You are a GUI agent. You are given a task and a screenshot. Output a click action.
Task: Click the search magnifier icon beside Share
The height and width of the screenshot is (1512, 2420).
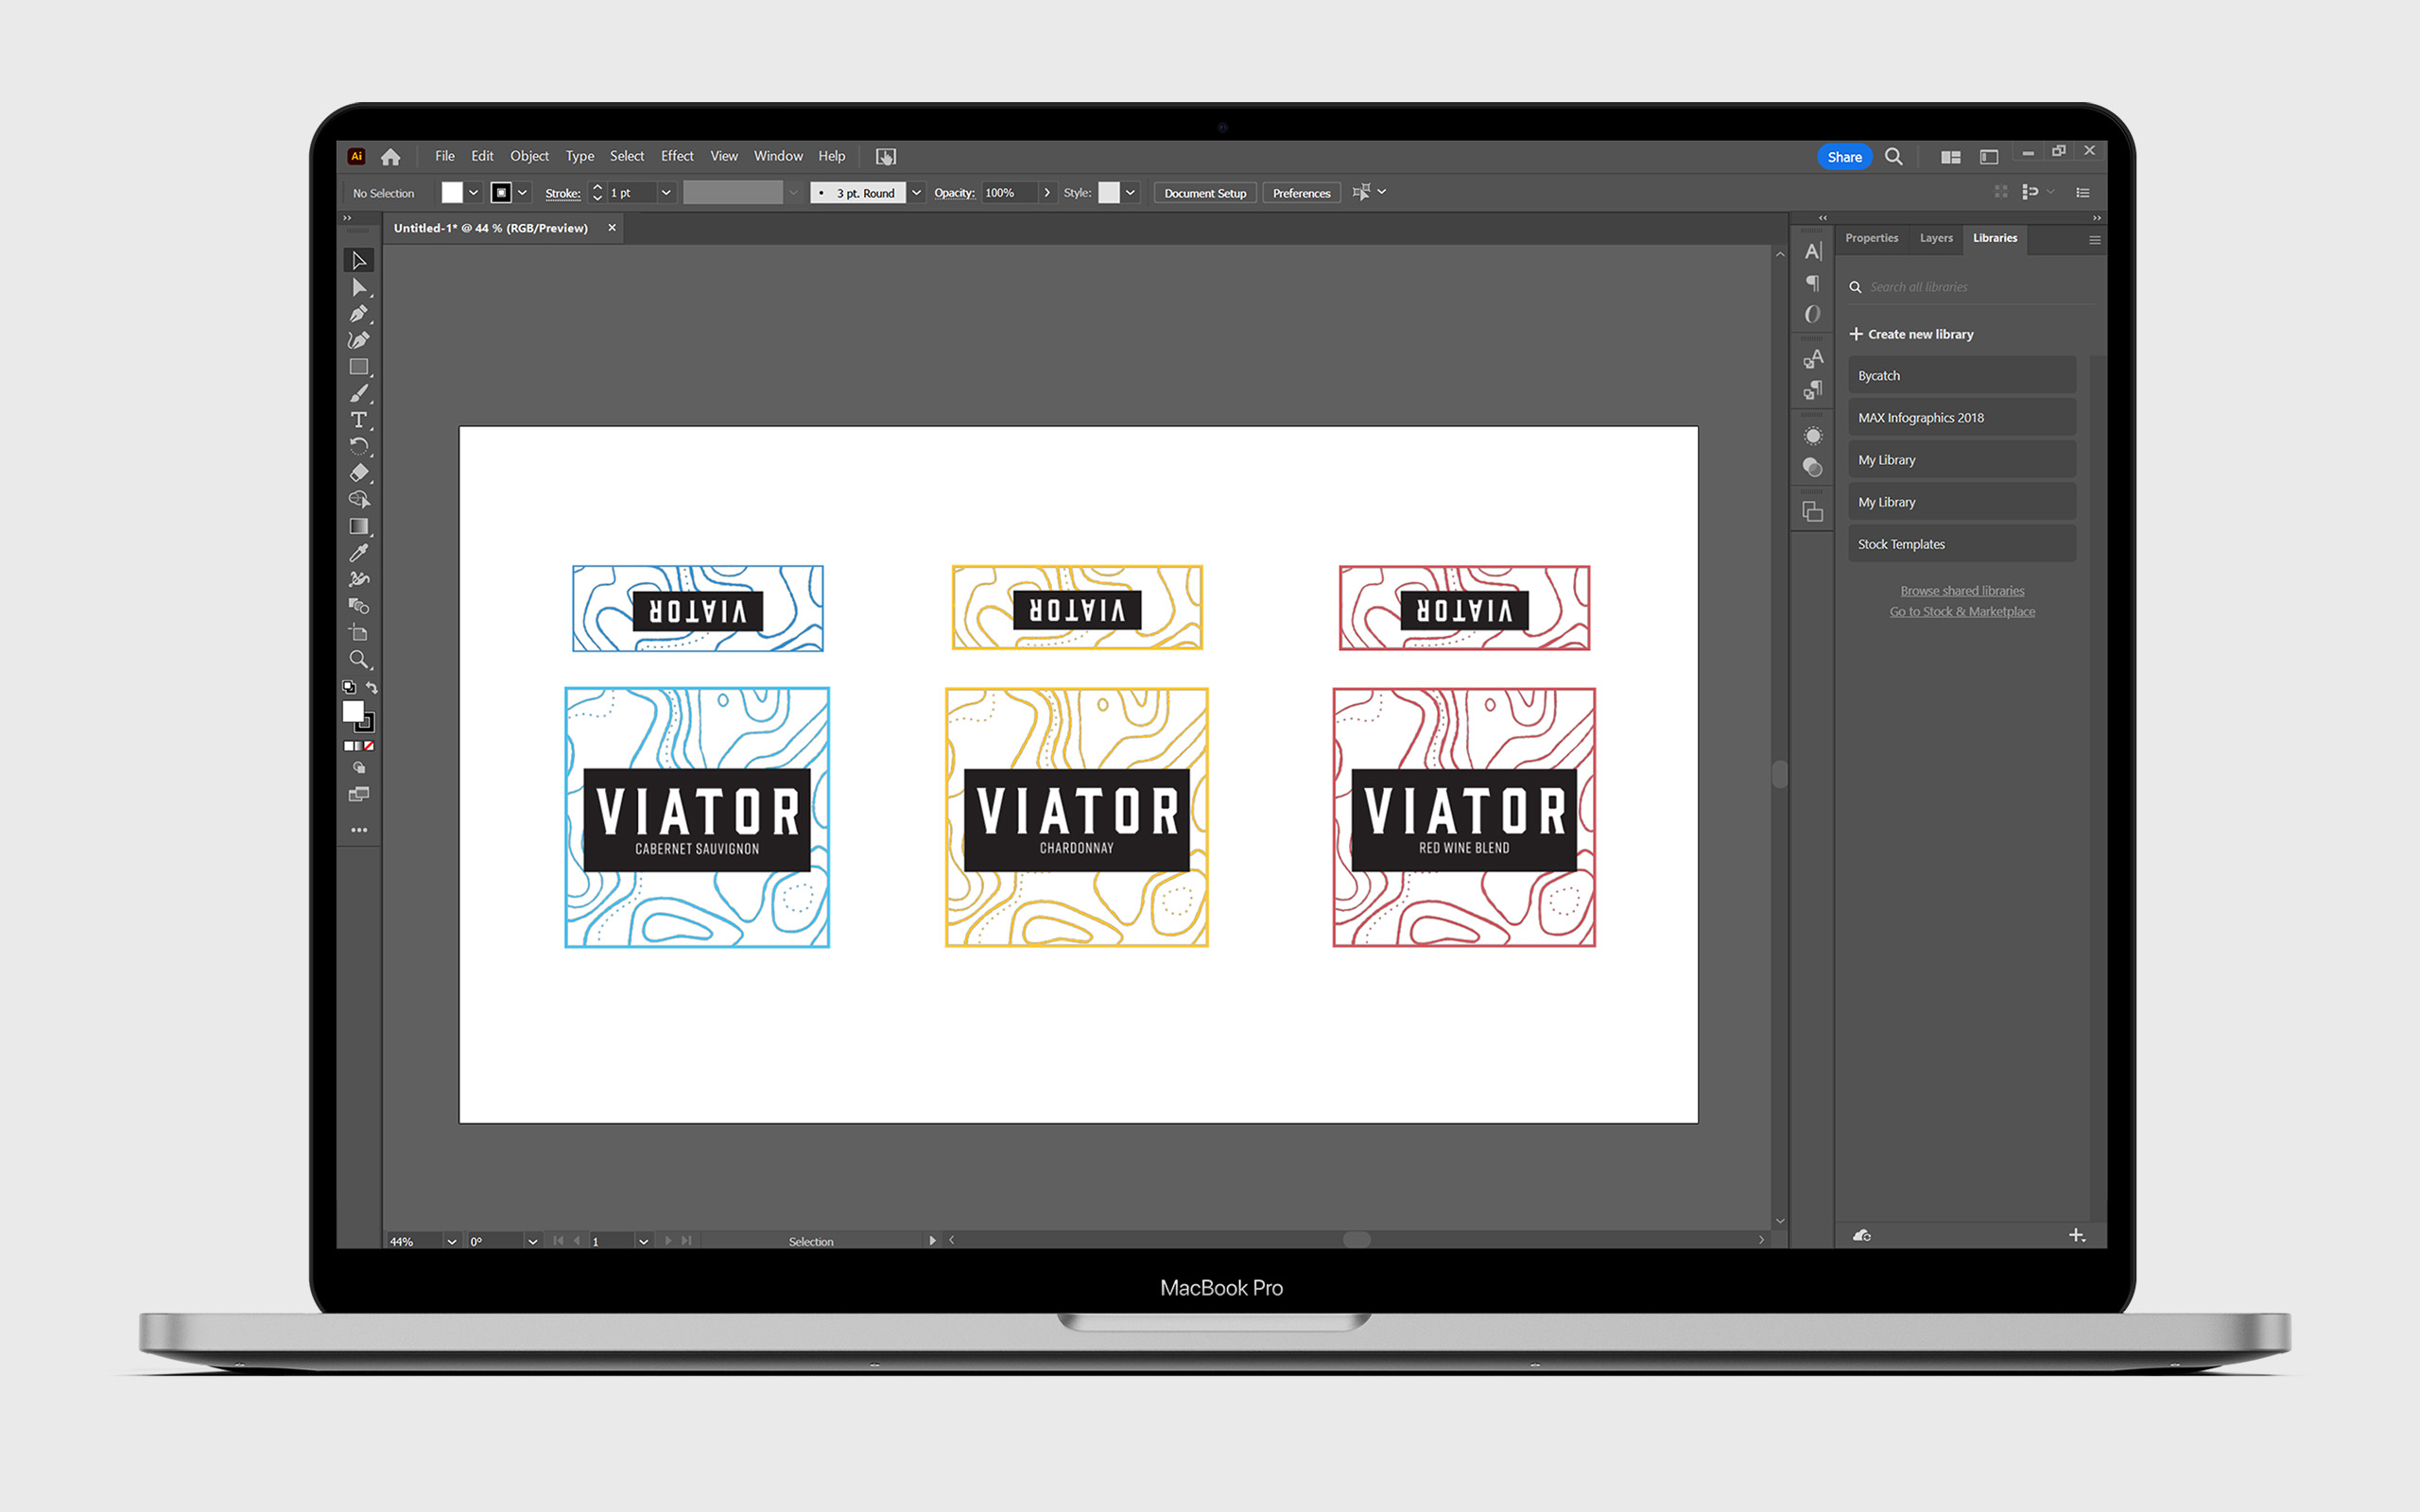(1894, 157)
